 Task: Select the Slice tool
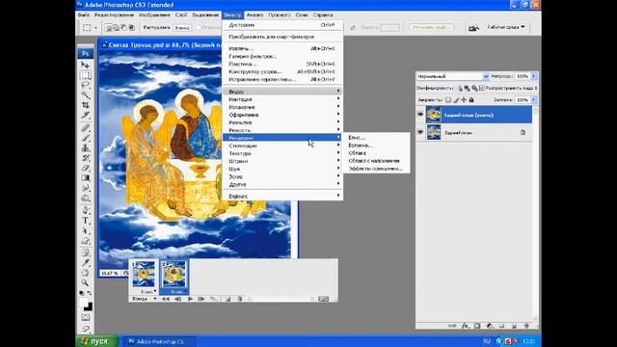[86, 116]
